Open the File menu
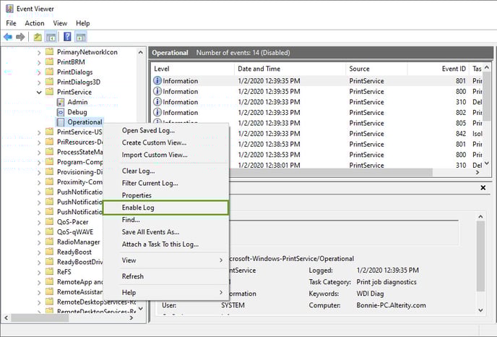The width and height of the screenshot is (497, 337). tap(11, 23)
